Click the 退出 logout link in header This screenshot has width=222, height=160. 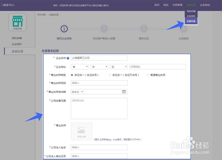(106, 5)
